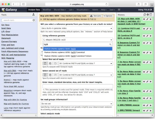
Task: Edit attributes of dataset 7 Du Novo
Action: [x=147, y=62]
